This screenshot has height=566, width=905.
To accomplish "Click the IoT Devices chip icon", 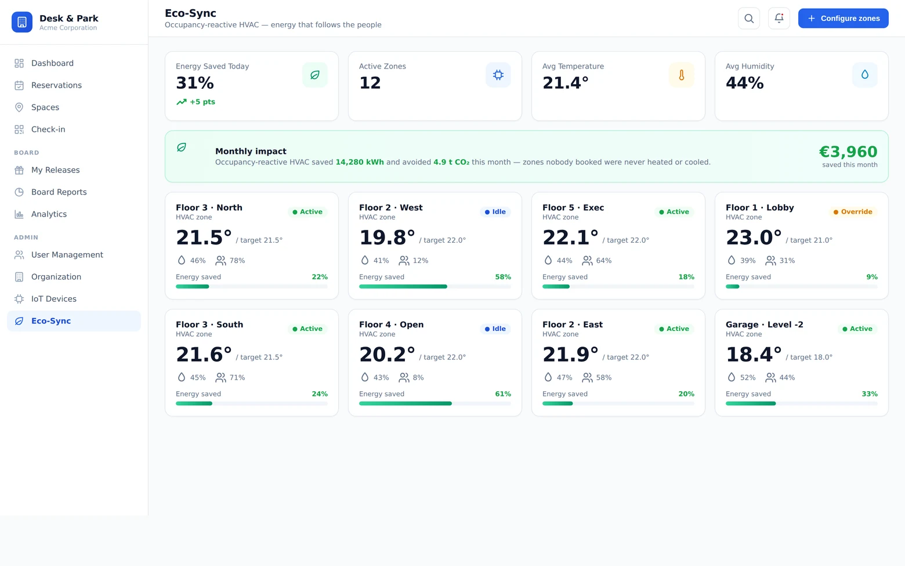I will pos(19,299).
